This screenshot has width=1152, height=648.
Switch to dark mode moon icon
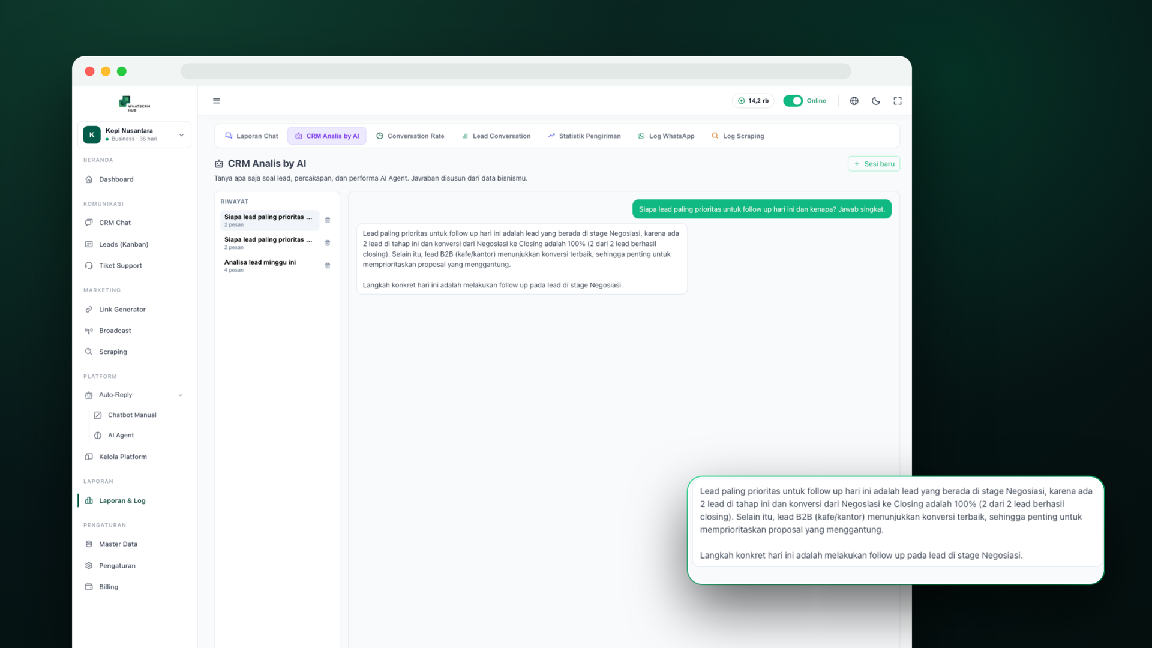(876, 101)
